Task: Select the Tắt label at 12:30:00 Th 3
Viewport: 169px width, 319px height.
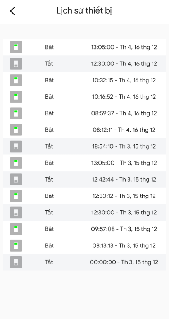Action: pos(49,213)
